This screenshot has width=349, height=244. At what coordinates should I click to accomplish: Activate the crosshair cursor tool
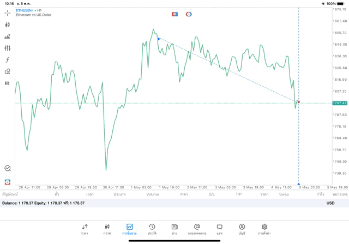click(7, 13)
